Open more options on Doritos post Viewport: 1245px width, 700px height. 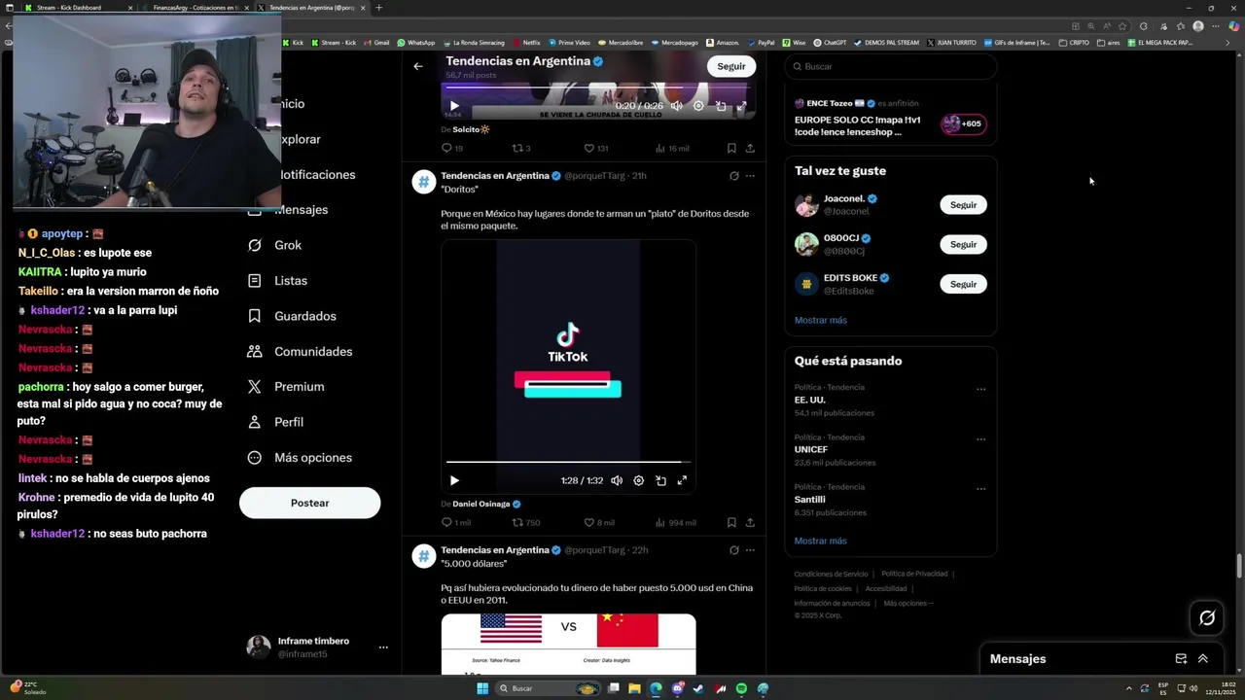pyautogui.click(x=750, y=176)
